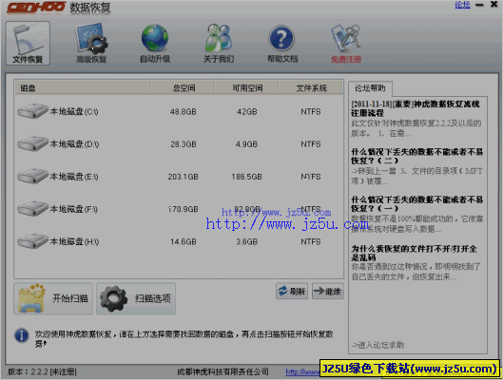Click the 继续 continue button
503x380 pixels.
tap(328, 291)
